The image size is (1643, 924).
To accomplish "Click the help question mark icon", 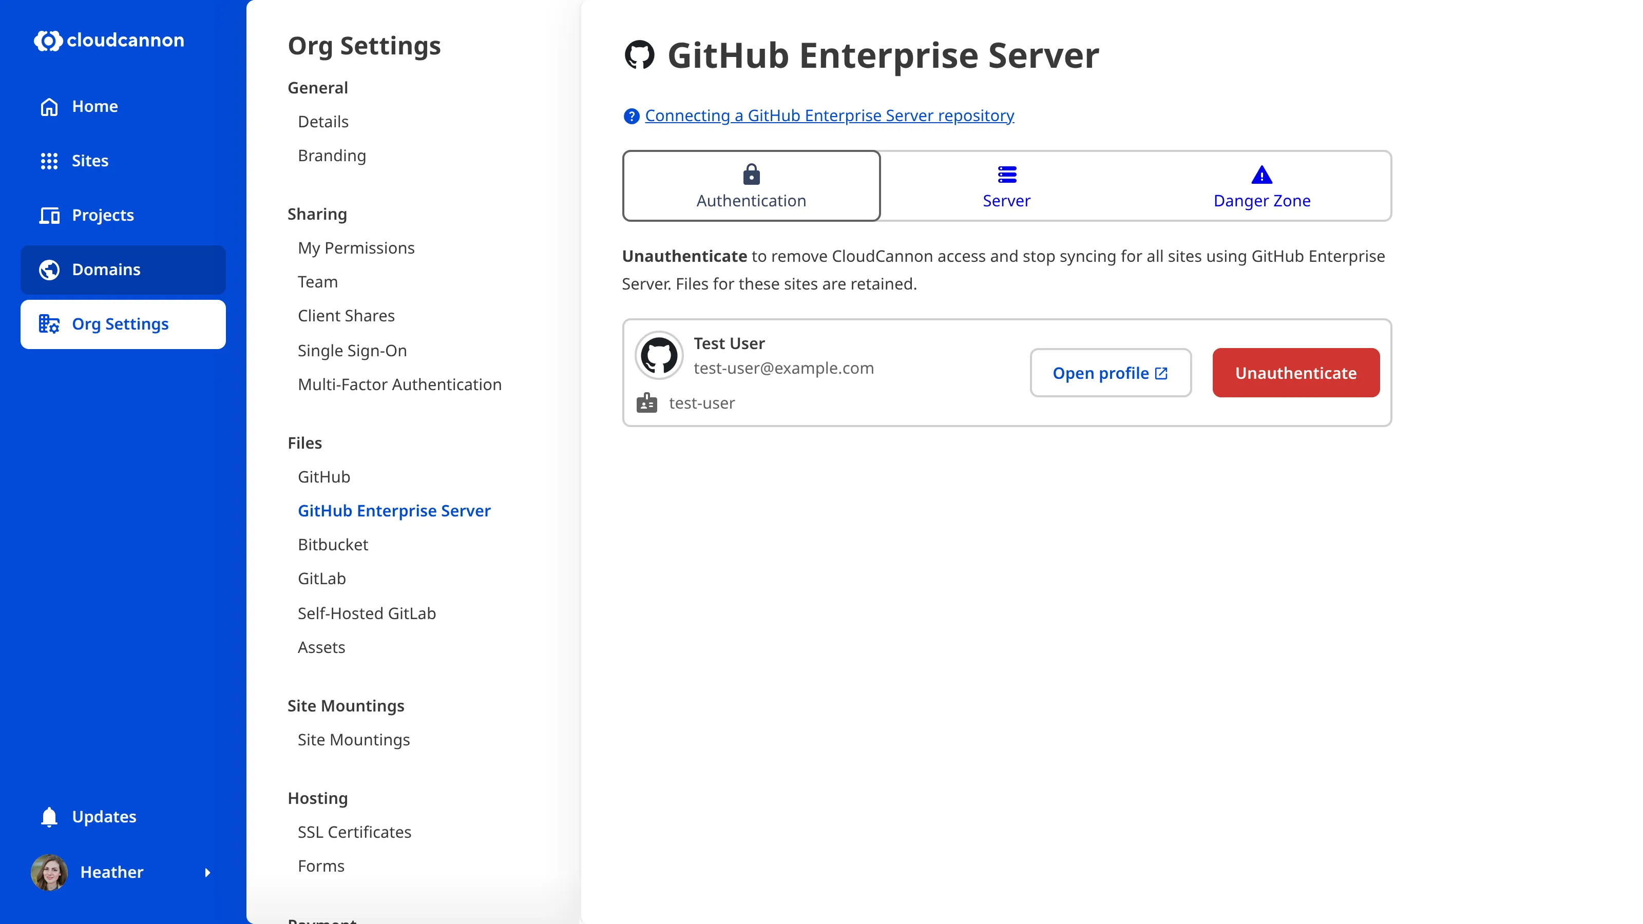I will [631, 116].
